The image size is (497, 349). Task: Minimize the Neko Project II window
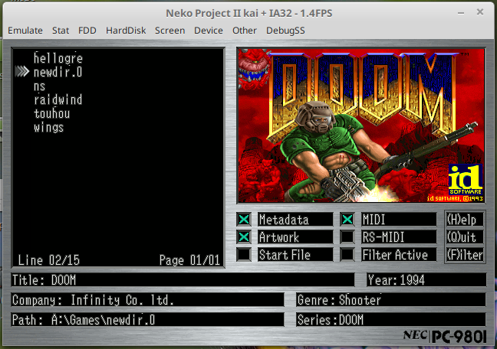461,13
